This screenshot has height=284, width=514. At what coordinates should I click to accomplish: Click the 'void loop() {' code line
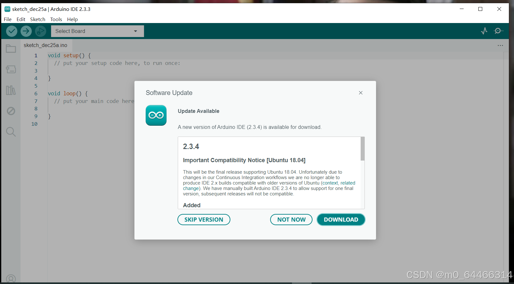pos(68,93)
